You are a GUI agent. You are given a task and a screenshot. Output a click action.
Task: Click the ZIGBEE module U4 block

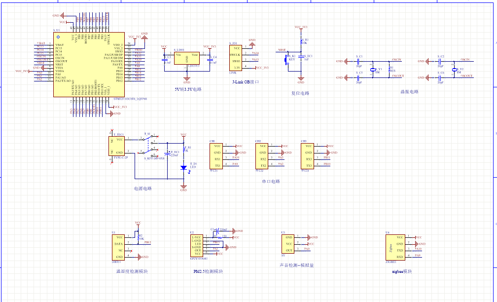point(394,247)
